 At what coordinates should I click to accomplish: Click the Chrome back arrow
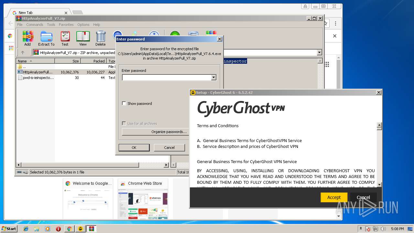click(10, 24)
